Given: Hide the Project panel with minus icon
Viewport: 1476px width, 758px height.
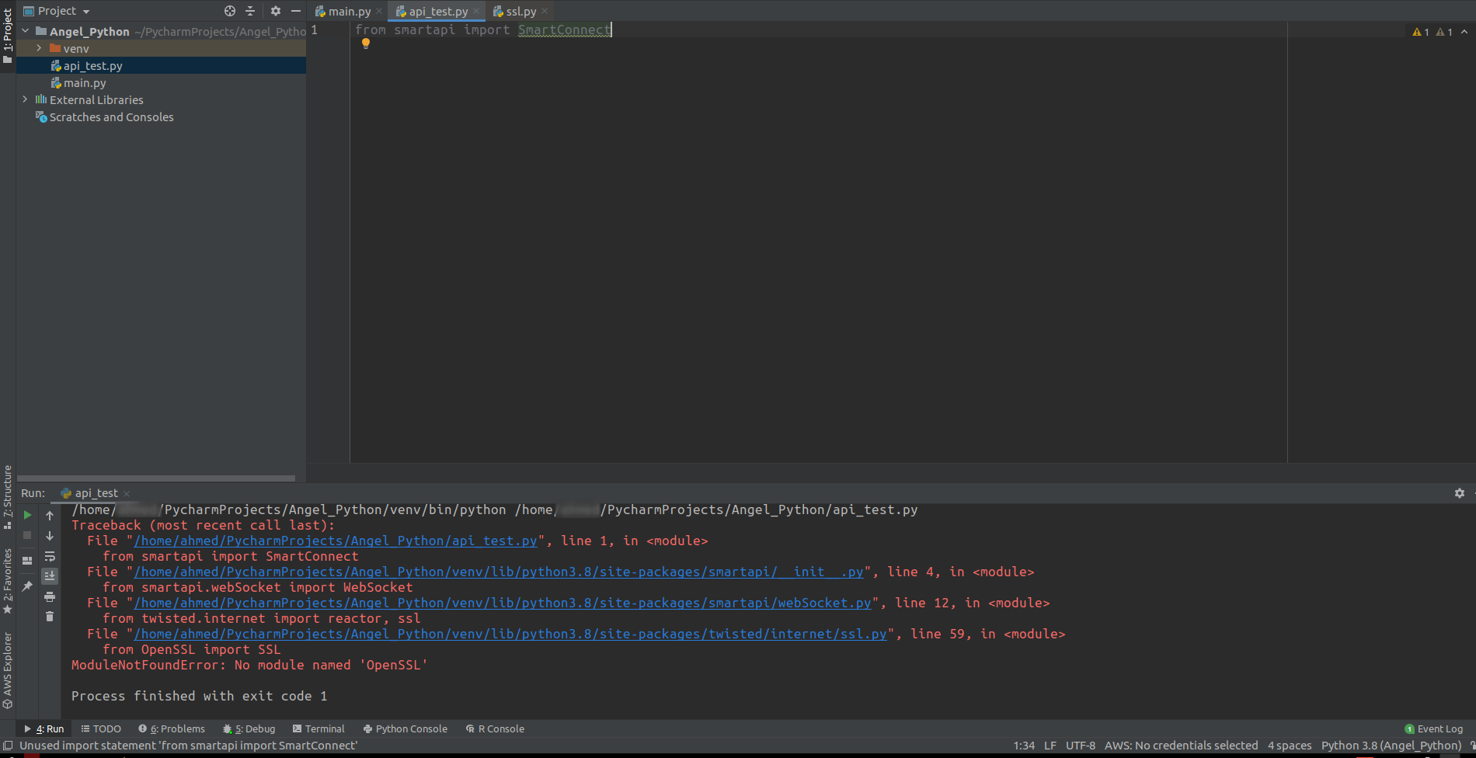Looking at the screenshot, I should [x=296, y=11].
